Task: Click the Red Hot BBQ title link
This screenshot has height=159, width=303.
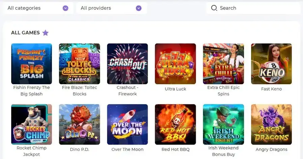Action: coord(176,149)
